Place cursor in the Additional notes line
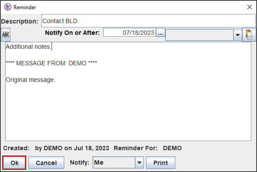Screen dimensions: 257x172 tap(28, 47)
